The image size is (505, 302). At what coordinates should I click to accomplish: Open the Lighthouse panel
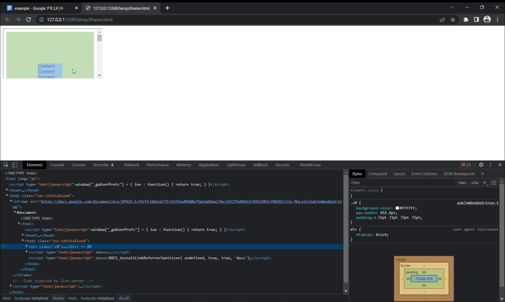pyautogui.click(x=236, y=165)
